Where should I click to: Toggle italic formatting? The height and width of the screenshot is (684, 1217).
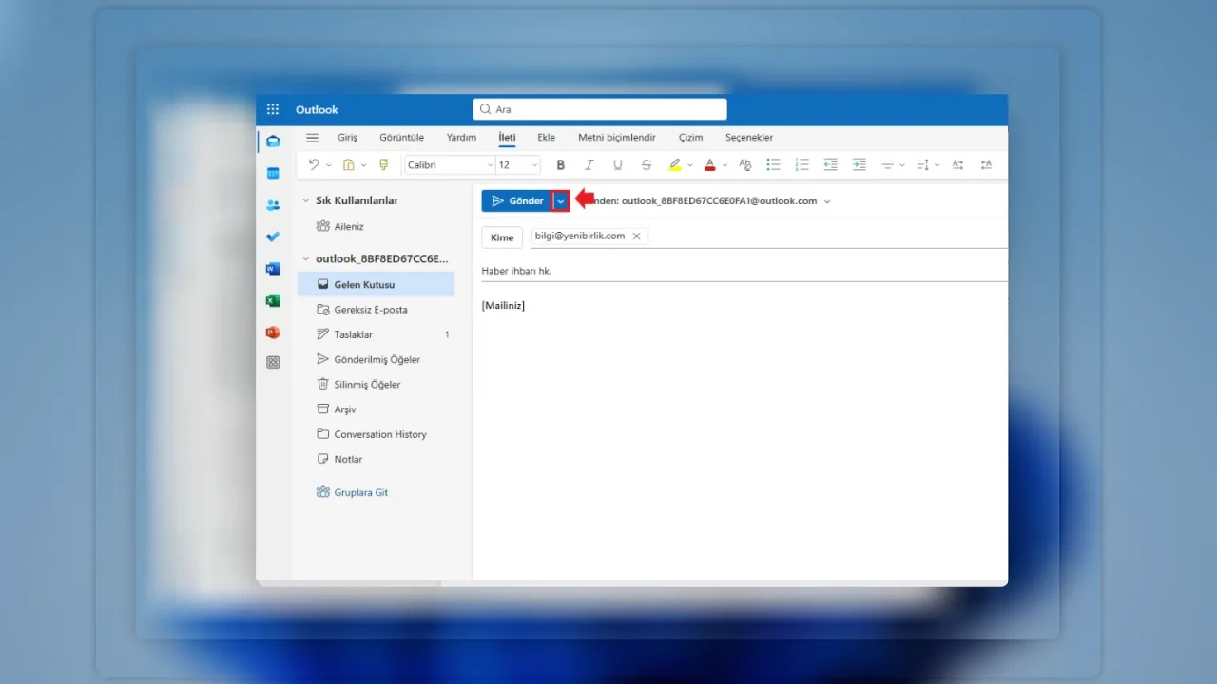click(589, 165)
